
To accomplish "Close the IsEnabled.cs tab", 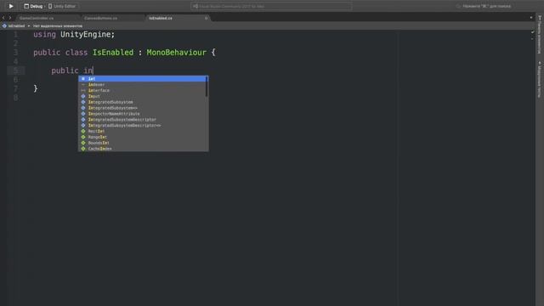I will click(x=206, y=18).
